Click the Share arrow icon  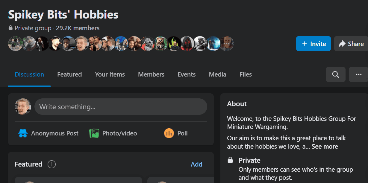[x=342, y=44]
